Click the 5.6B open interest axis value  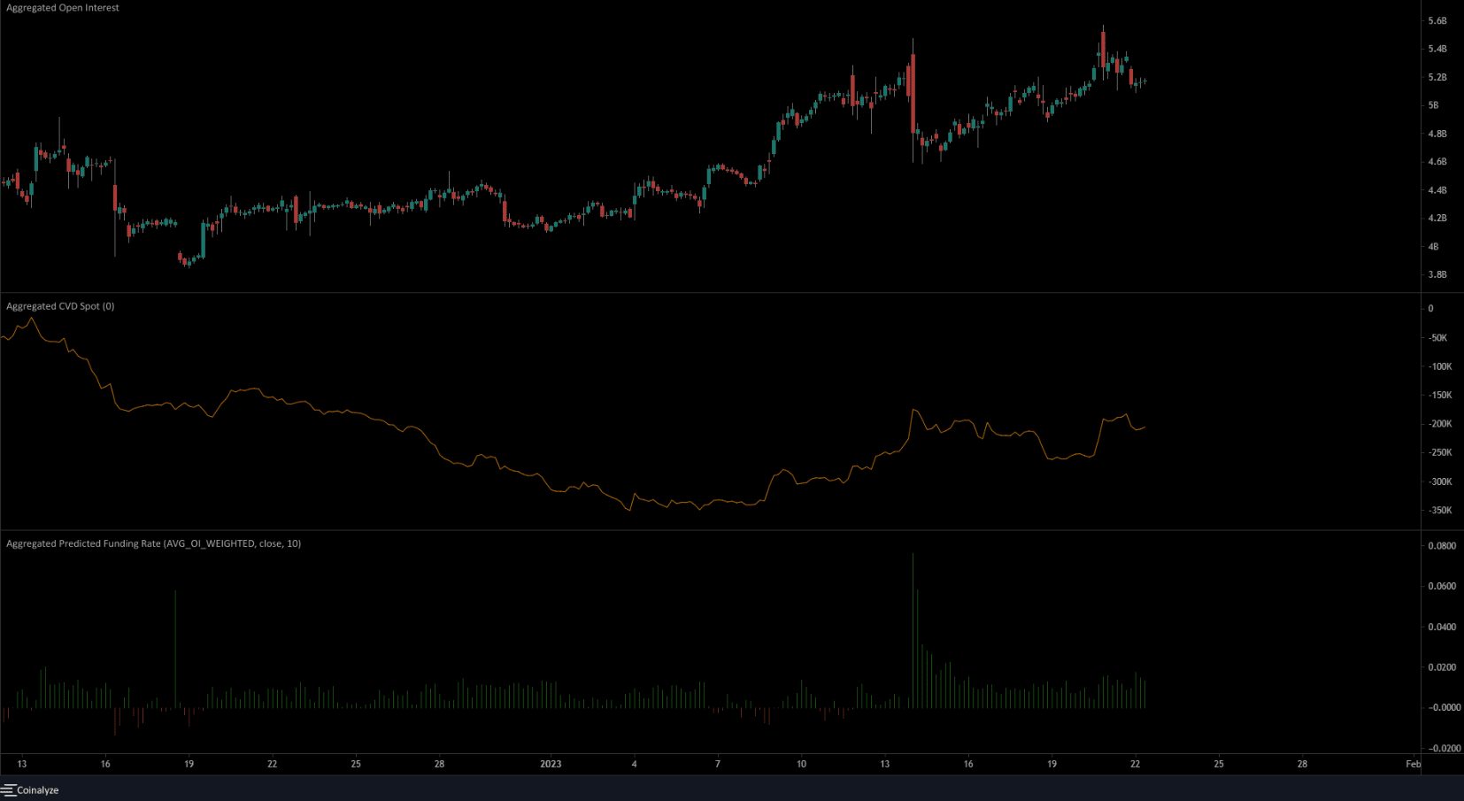(x=1437, y=20)
